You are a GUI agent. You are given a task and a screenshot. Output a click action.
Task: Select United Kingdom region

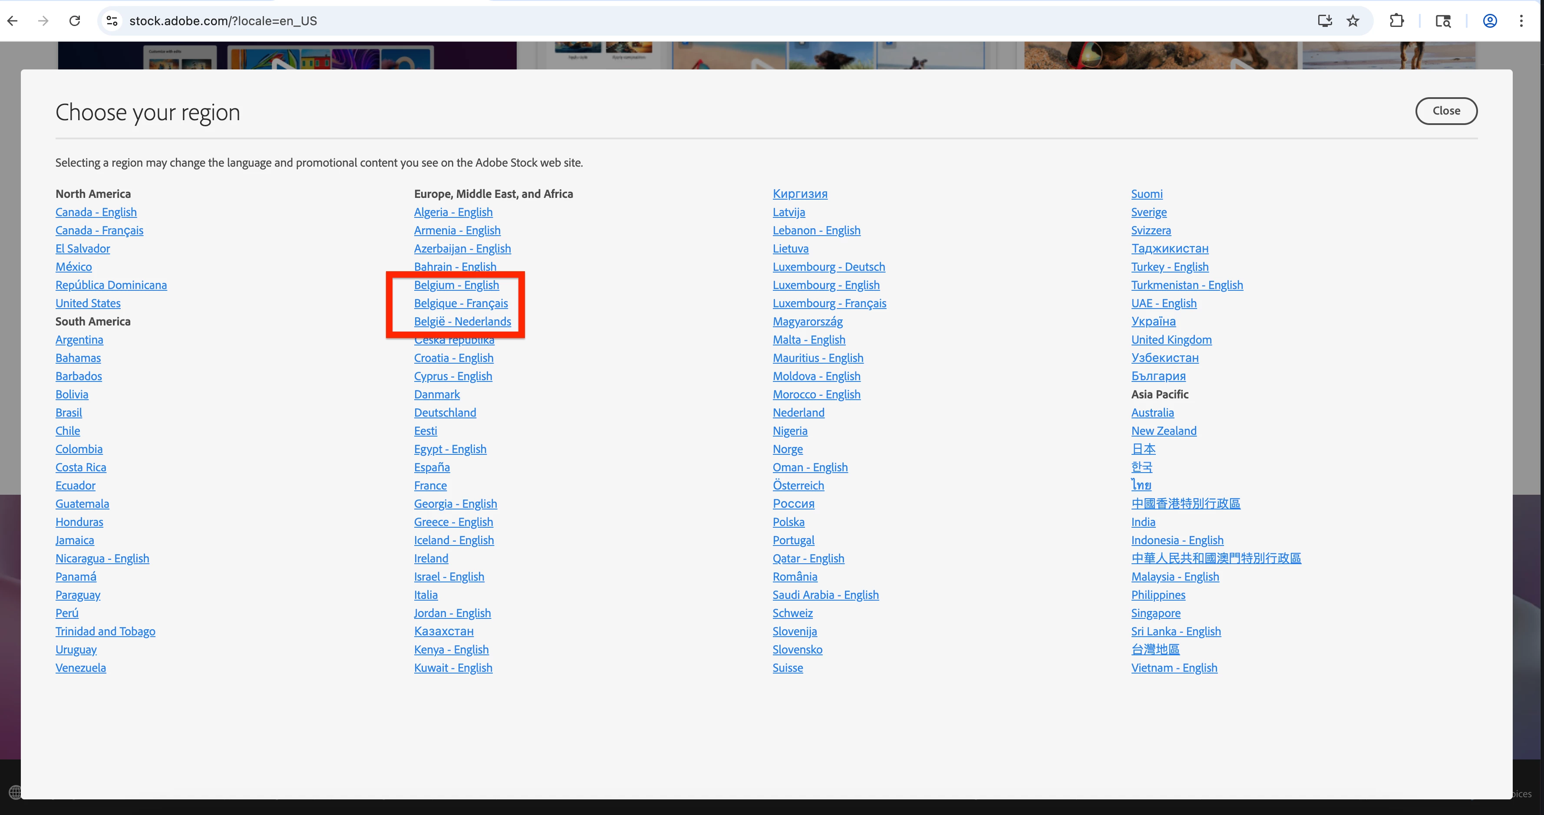point(1172,340)
